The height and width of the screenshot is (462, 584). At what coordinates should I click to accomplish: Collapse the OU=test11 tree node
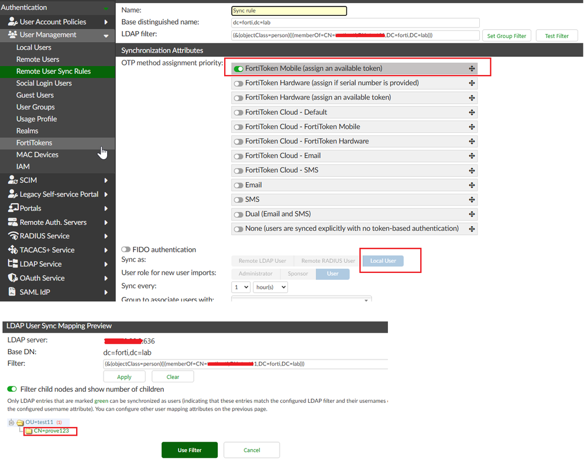coord(11,423)
